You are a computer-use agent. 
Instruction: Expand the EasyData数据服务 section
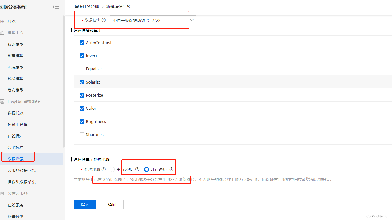(24, 102)
